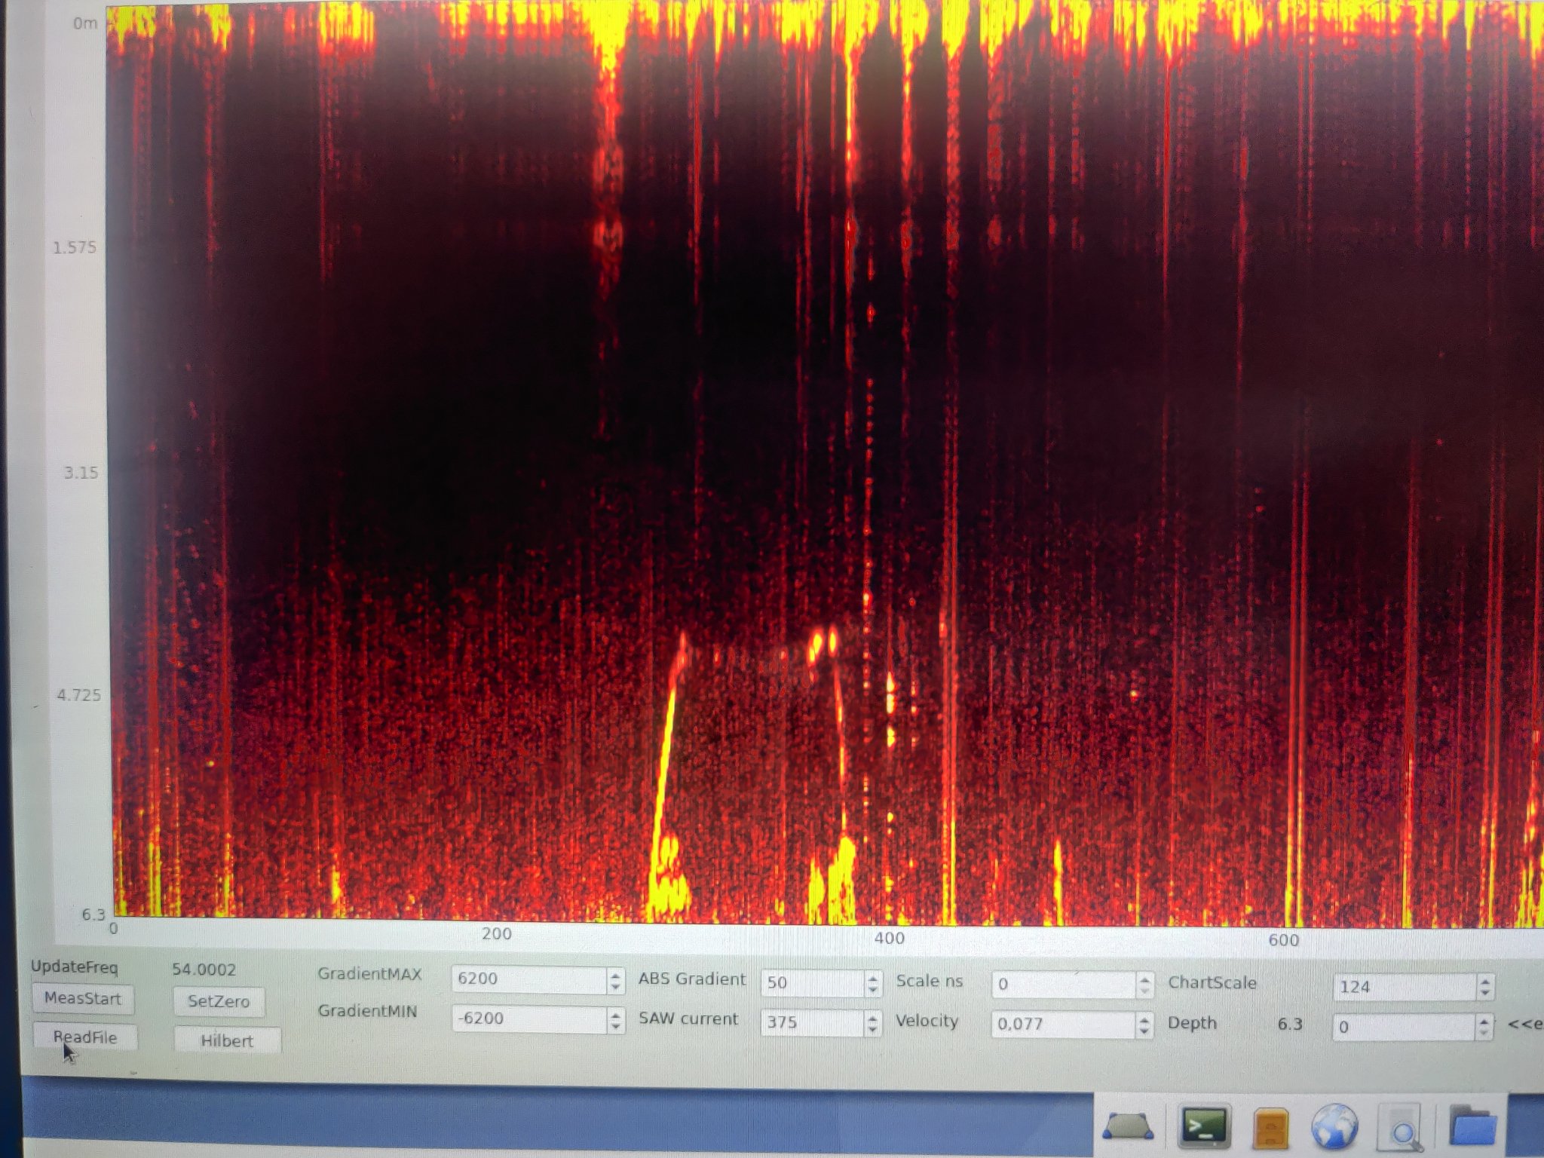The height and width of the screenshot is (1158, 1544).
Task: Decrement ChartScale with down arrow
Action: point(1484,994)
